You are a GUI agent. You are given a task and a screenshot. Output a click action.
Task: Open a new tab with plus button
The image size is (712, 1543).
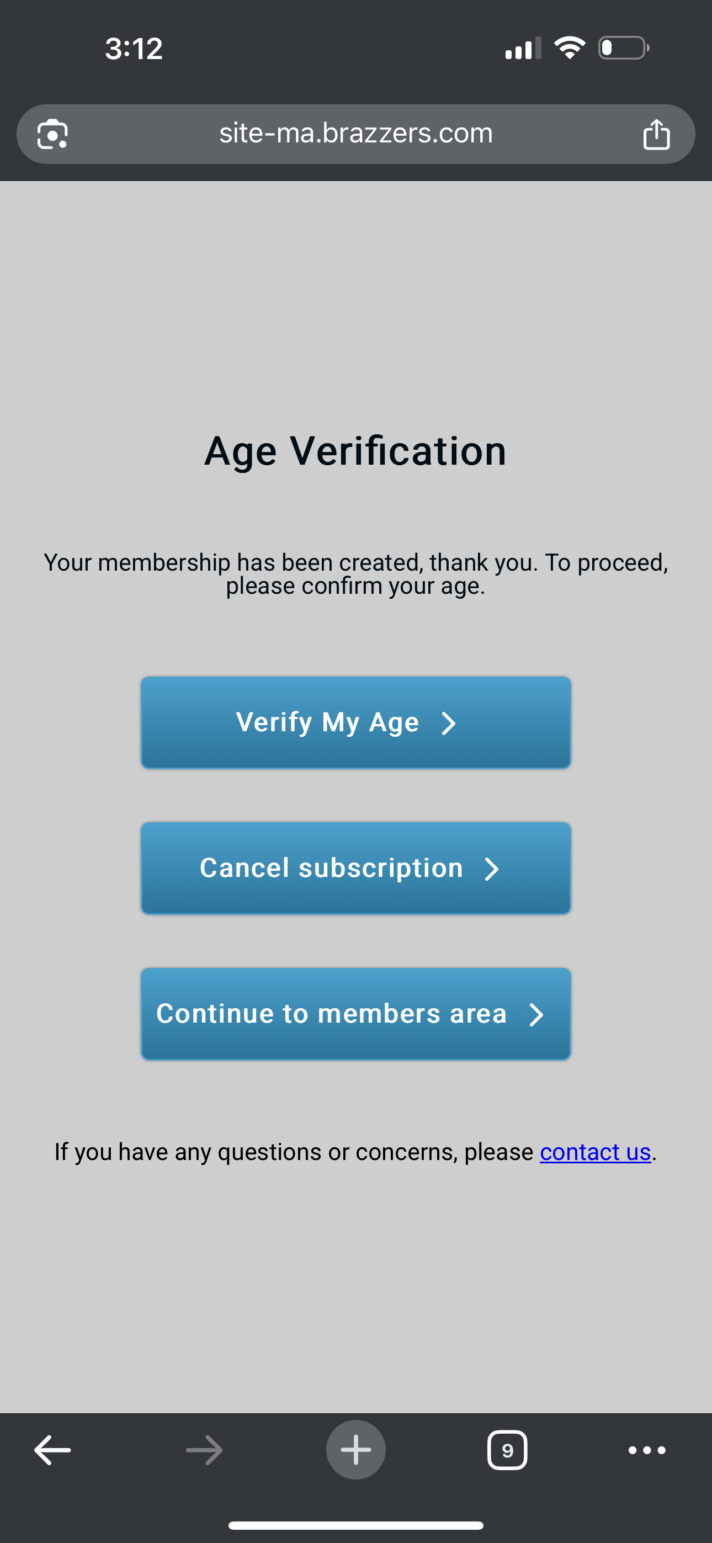(x=356, y=1450)
